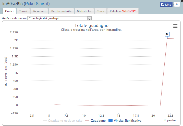183x126 pixels.
Task: Hide the Guadagno line series
Action: pyautogui.click(x=95, y=121)
